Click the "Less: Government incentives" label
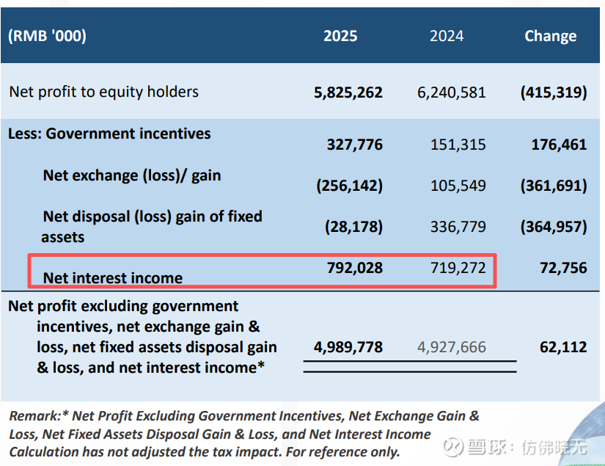This screenshot has width=605, height=466. (109, 134)
